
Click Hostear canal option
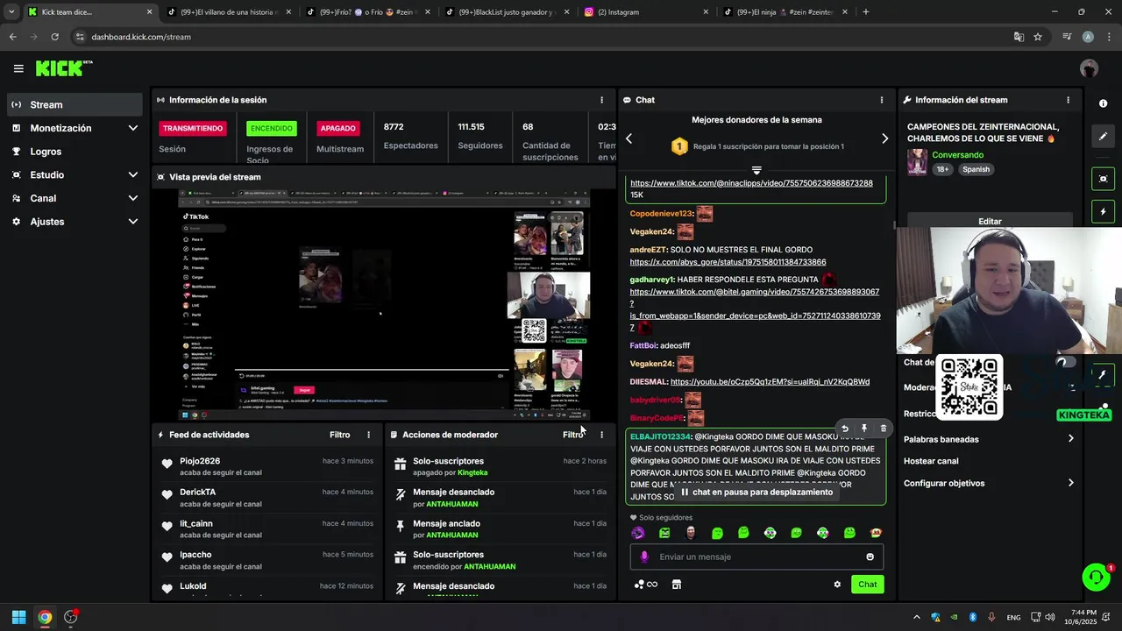point(931,461)
